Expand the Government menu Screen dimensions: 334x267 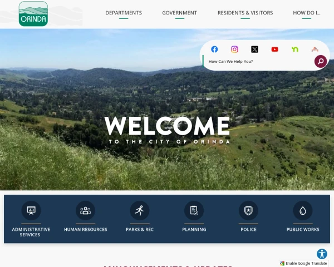pyautogui.click(x=180, y=13)
